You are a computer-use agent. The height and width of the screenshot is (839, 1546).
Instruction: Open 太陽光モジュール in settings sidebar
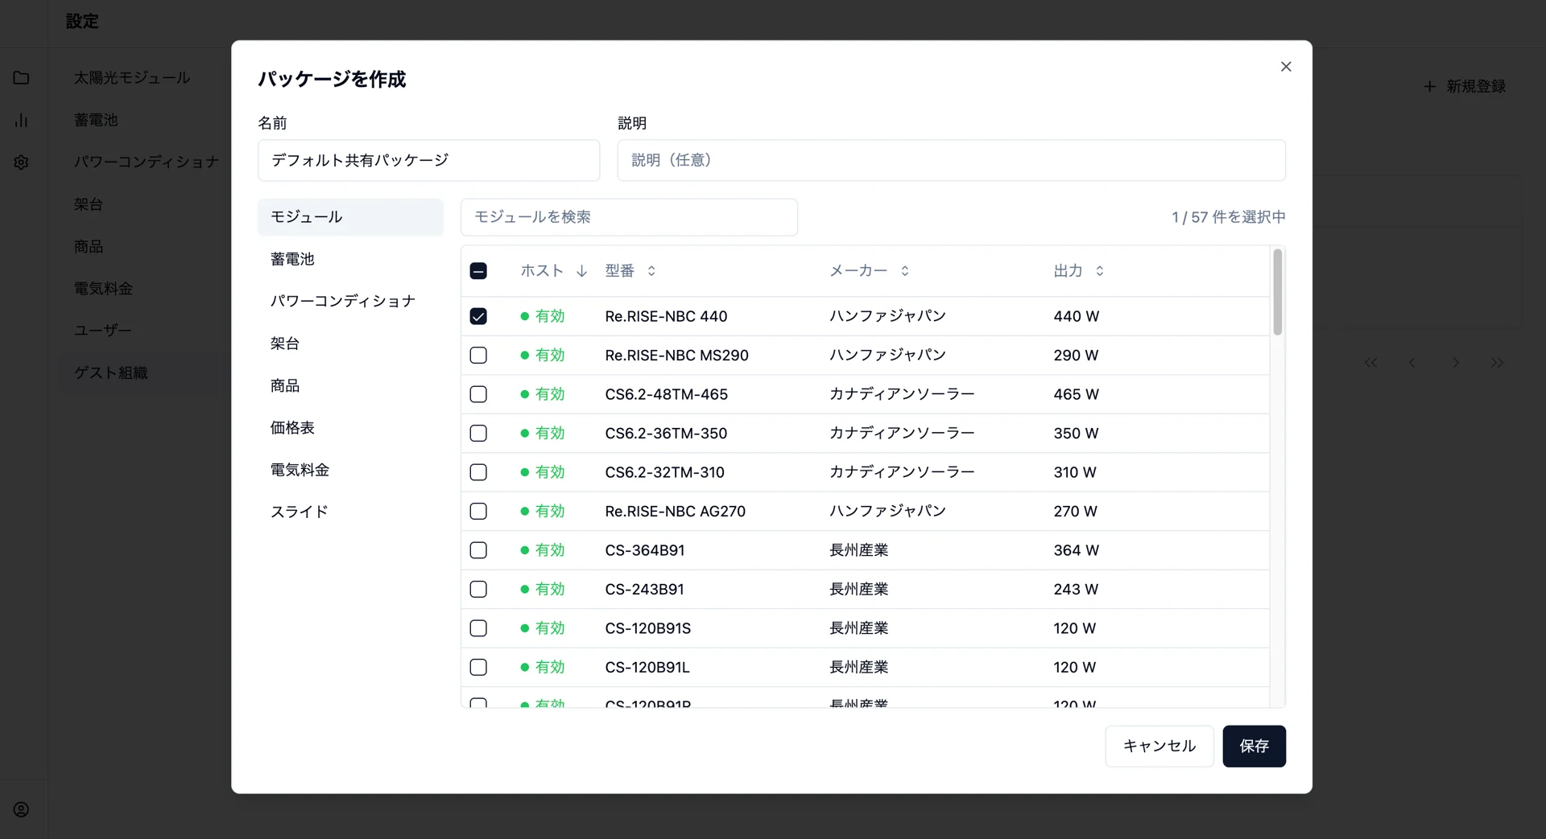pos(132,78)
